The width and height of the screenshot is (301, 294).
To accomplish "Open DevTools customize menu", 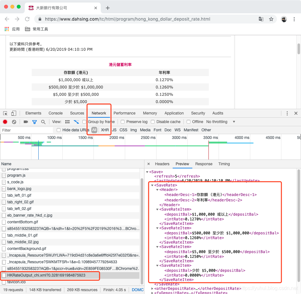I will (287, 113).
